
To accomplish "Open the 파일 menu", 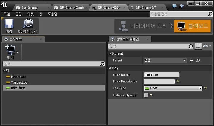I will coord(7,14).
